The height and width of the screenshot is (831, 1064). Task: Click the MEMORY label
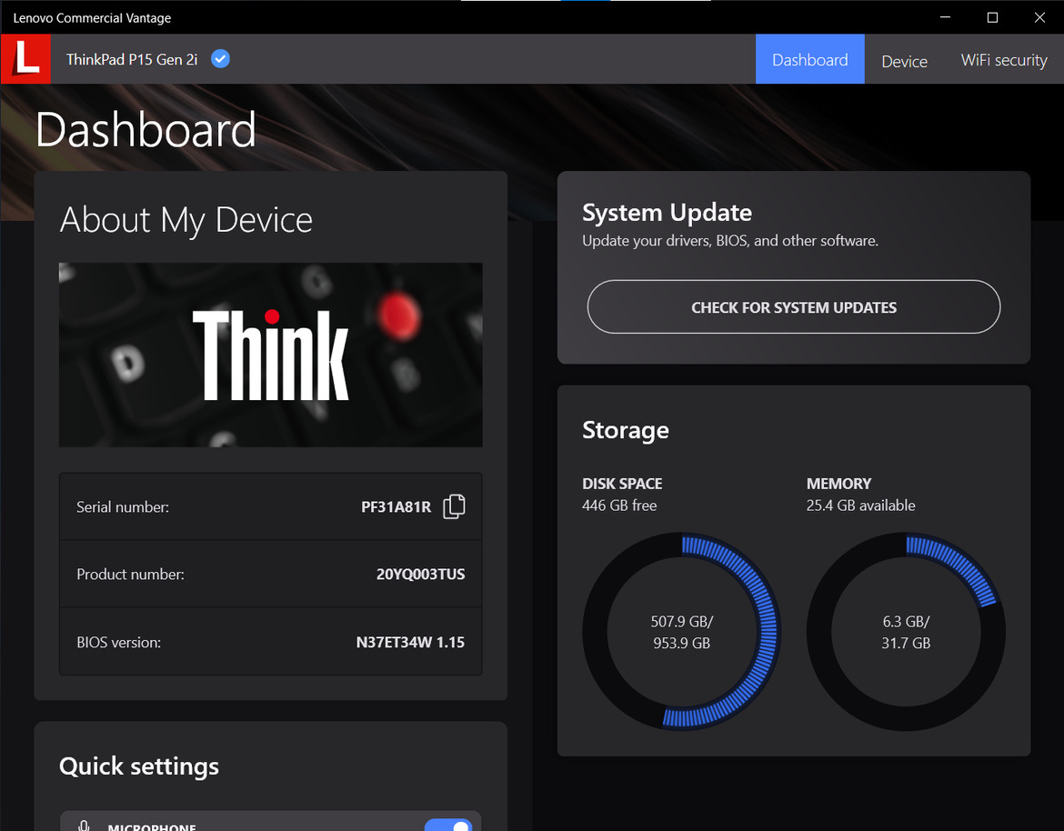[x=838, y=484]
